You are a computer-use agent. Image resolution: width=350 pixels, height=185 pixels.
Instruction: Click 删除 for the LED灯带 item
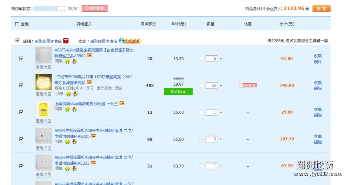coord(318,88)
